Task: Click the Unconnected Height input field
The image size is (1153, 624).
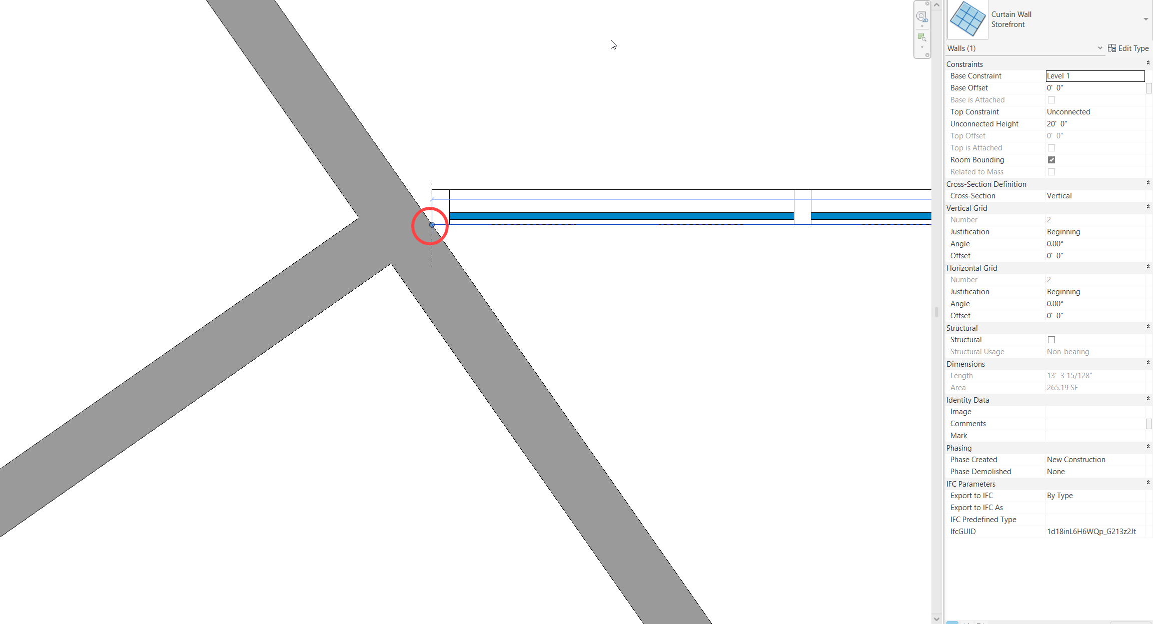Action: coord(1092,123)
